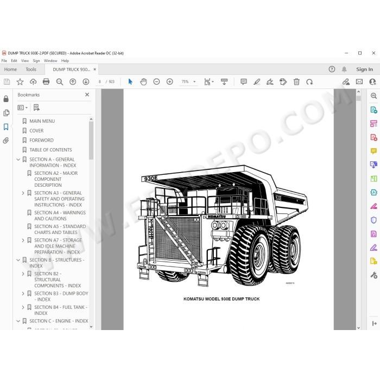Viewport: 380px width, 380px height.
Task: Rotate the page view clockwise
Action: tap(309, 82)
